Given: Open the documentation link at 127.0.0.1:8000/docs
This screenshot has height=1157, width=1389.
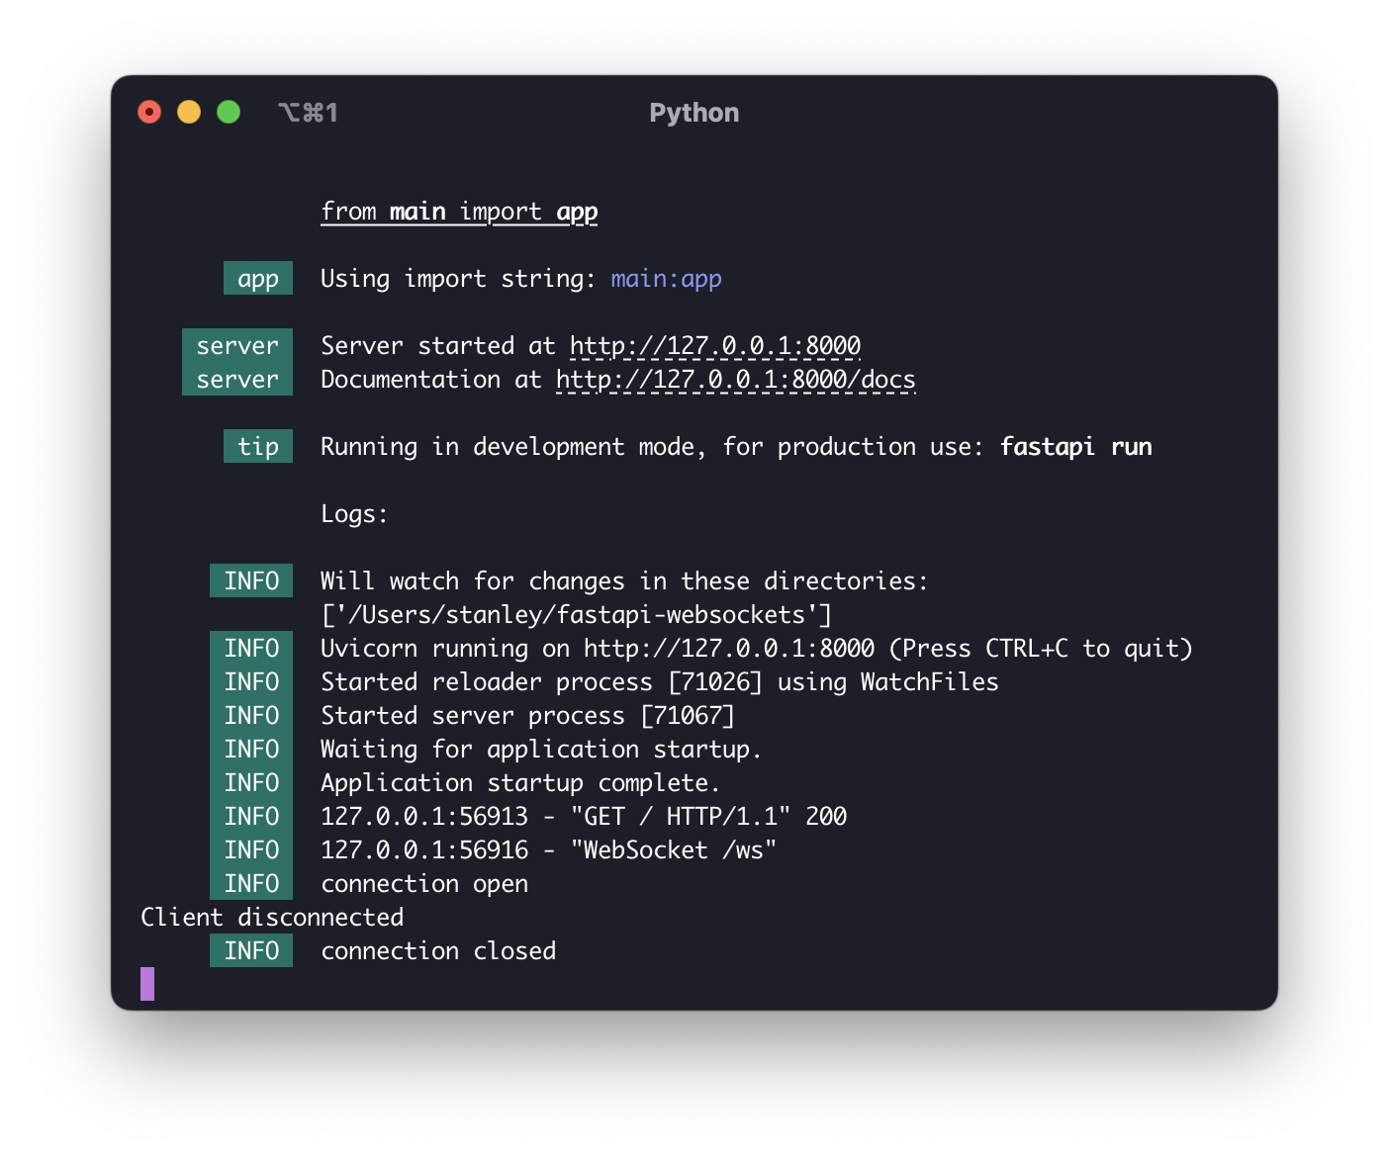Looking at the screenshot, I should pyautogui.click(x=736, y=379).
